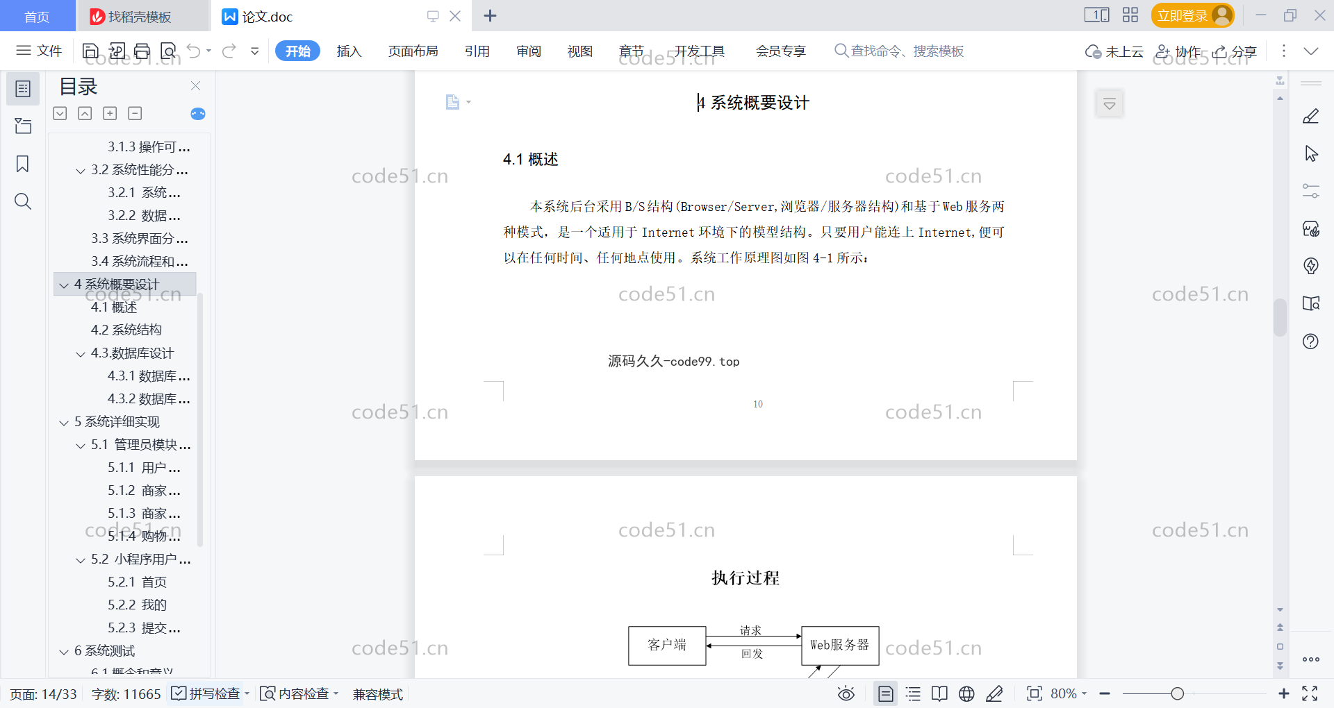Click the eye protection mode icon

coord(846,693)
